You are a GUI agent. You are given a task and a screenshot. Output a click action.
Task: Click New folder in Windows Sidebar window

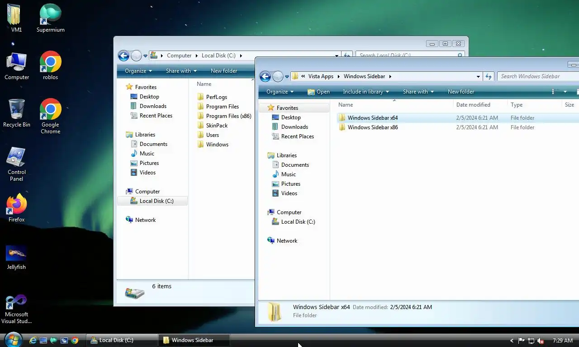[461, 92]
